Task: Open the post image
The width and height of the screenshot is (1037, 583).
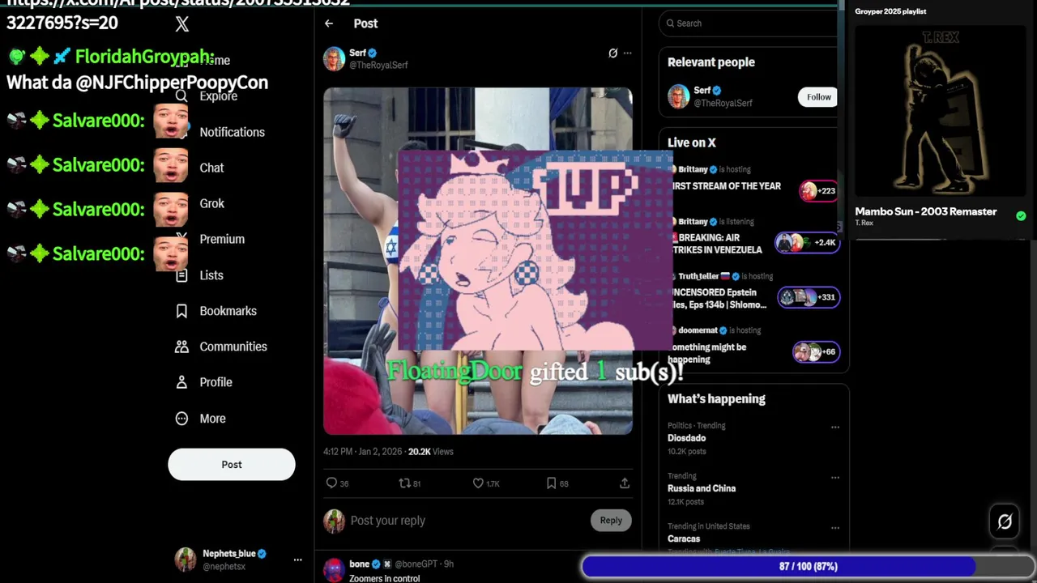Action: coord(478,261)
